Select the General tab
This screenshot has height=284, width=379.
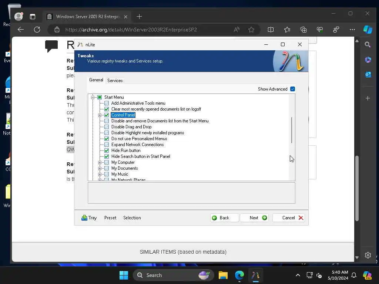click(x=96, y=80)
